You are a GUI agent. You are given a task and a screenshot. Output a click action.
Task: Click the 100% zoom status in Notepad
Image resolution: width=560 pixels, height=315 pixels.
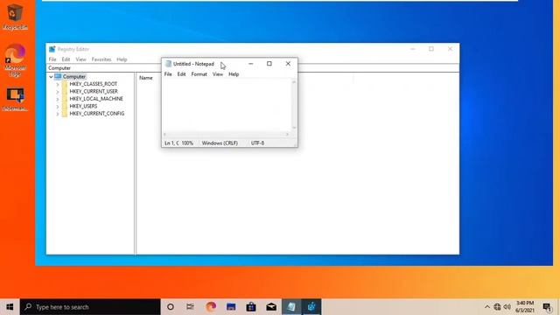[187, 143]
